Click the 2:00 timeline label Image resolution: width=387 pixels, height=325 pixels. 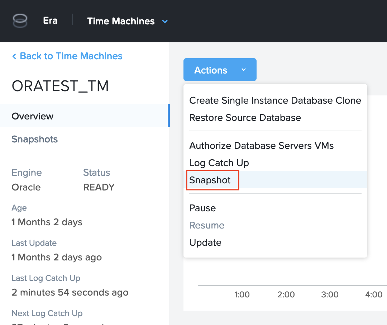(286, 295)
